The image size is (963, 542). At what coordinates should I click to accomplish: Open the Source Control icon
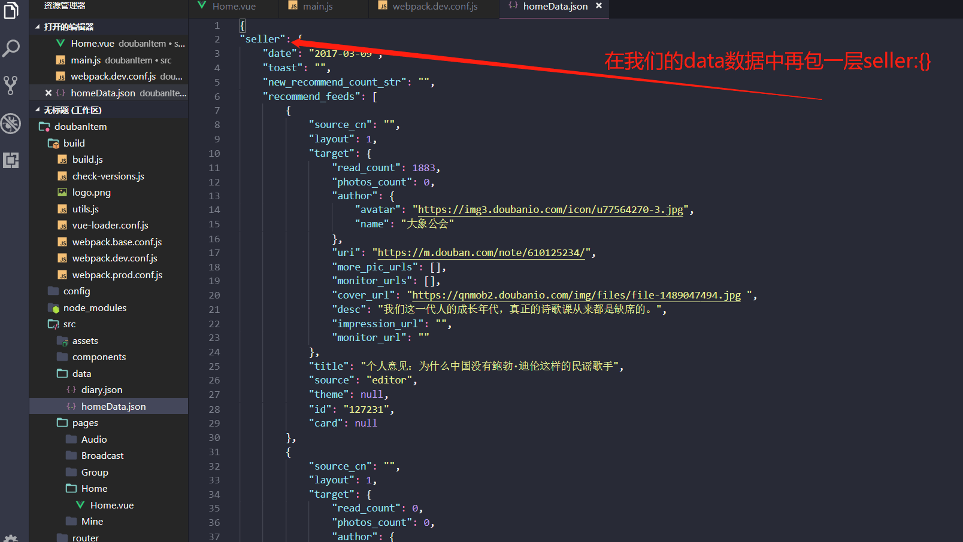pyautogui.click(x=11, y=85)
